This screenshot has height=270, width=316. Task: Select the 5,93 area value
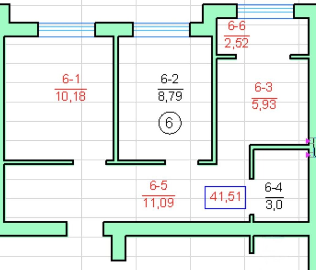tap(264, 105)
